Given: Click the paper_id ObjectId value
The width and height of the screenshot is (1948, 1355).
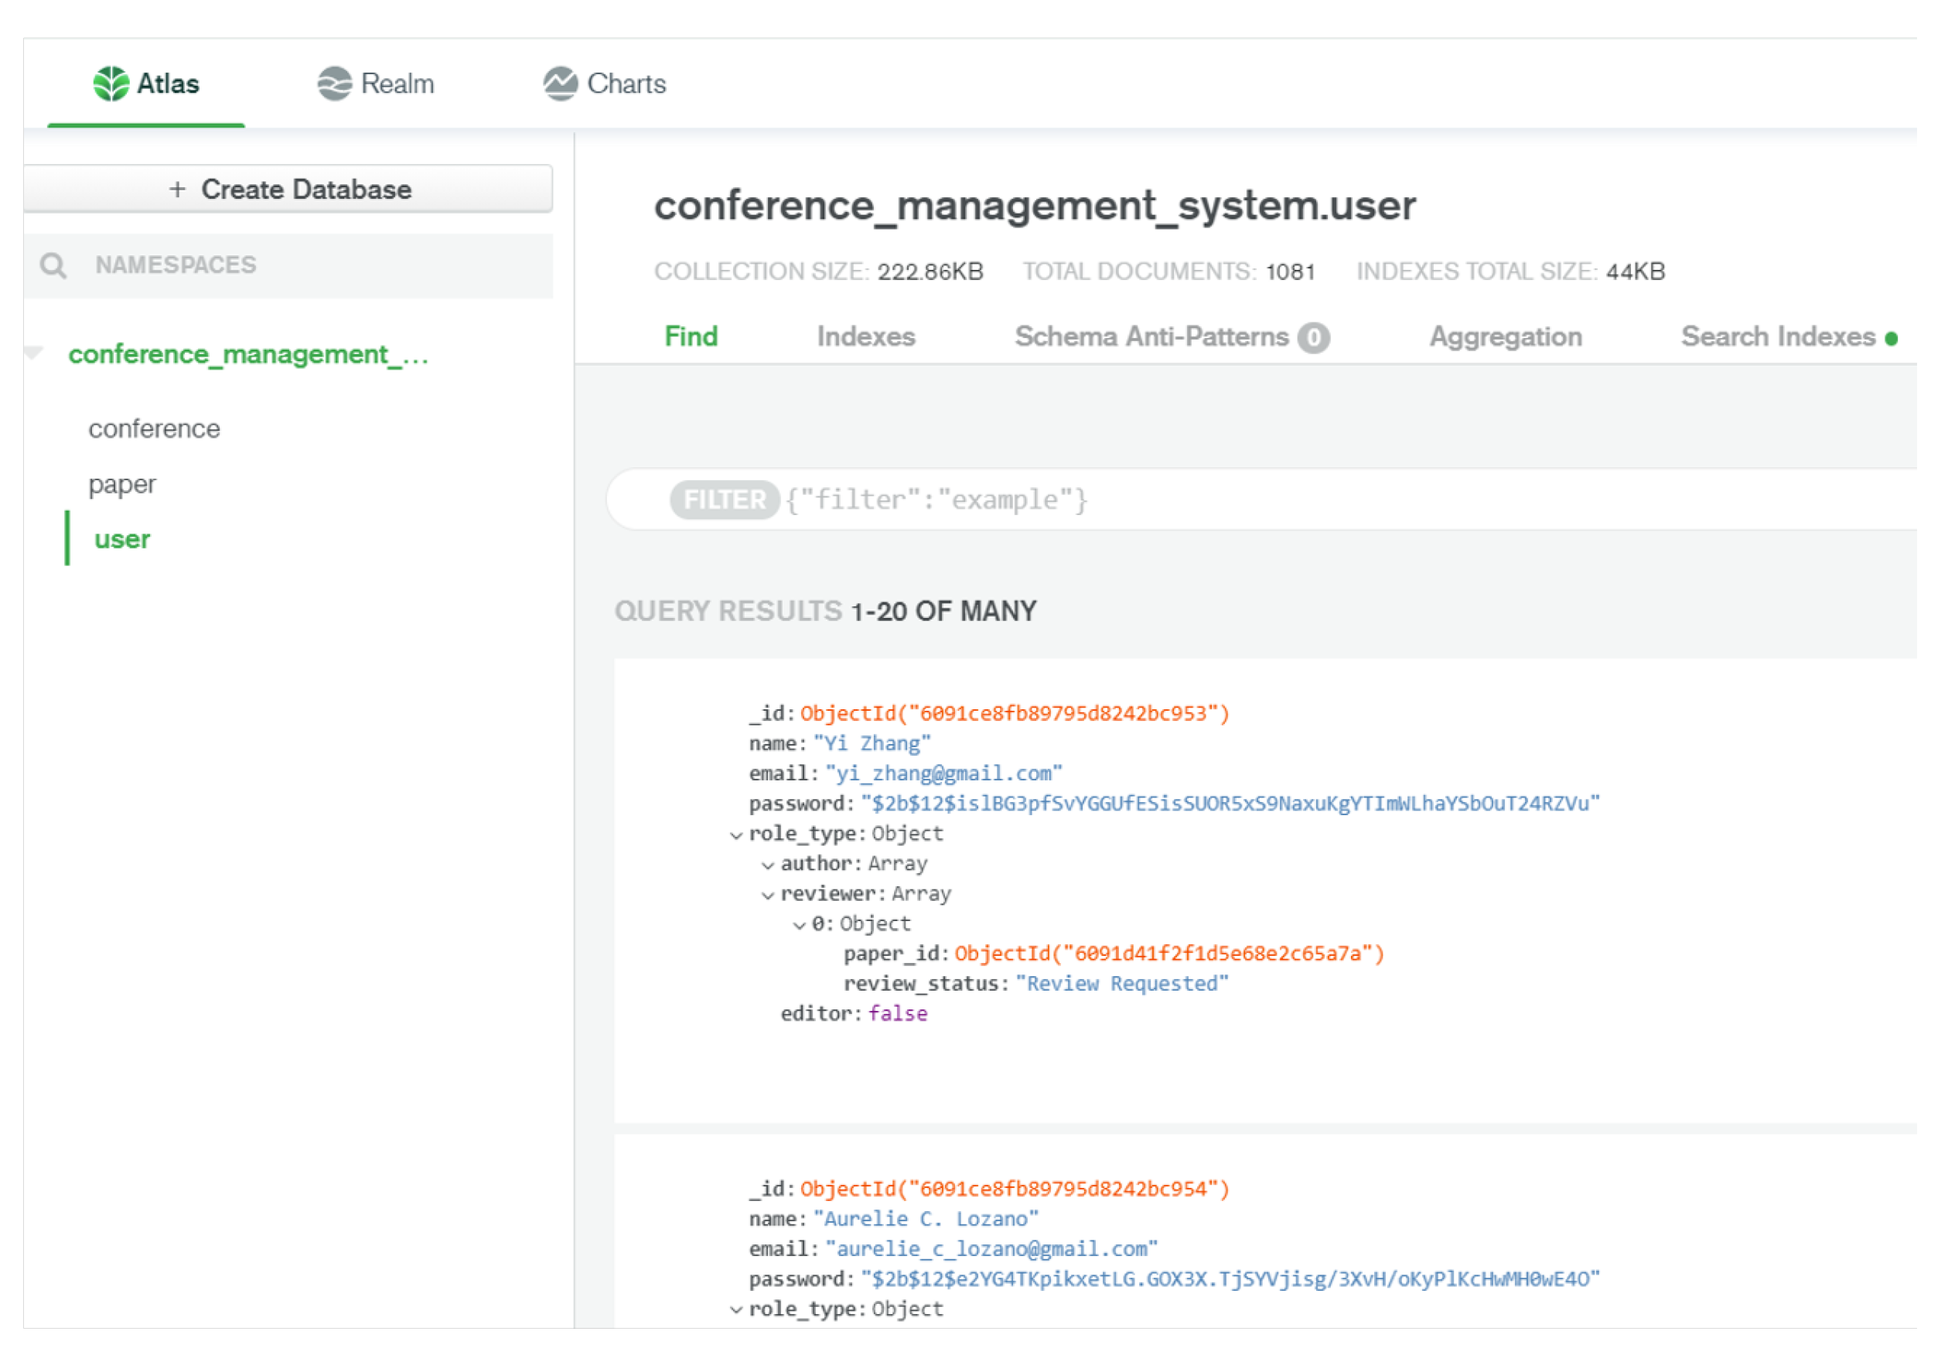Looking at the screenshot, I should point(1169,954).
